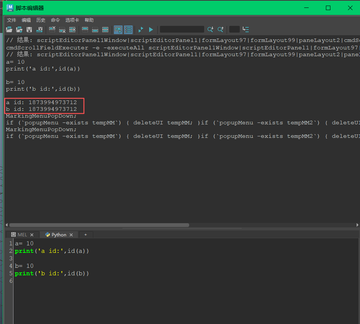This screenshot has width=360, height=324.
Task: Click the history horizontal scrollbar thumb
Action: (x=99, y=225)
